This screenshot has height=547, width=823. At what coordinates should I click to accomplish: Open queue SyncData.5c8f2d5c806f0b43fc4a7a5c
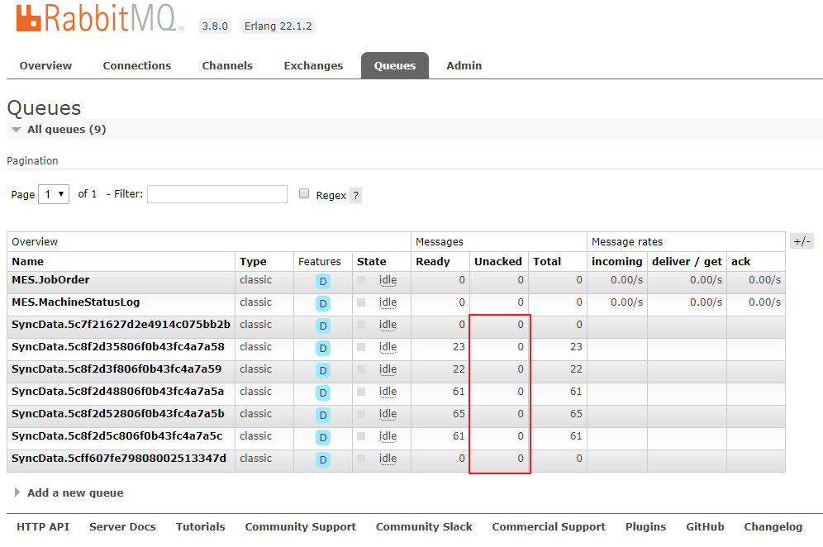point(117,436)
